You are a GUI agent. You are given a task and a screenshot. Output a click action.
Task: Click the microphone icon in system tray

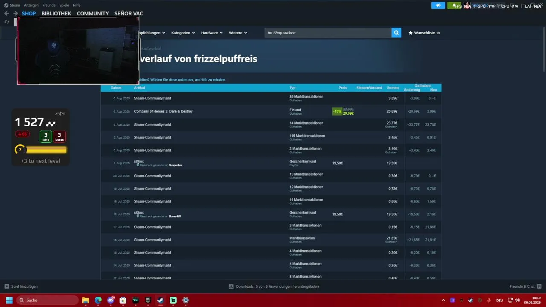pos(489,300)
